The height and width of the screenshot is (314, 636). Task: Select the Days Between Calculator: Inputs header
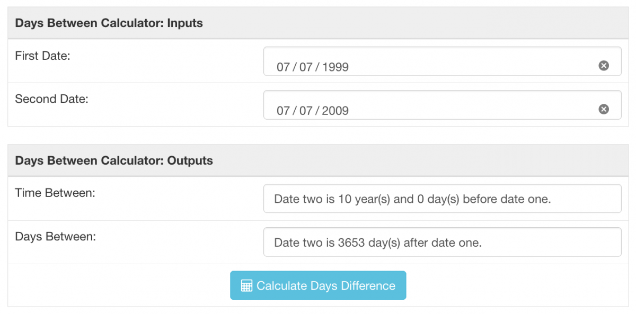[109, 23]
